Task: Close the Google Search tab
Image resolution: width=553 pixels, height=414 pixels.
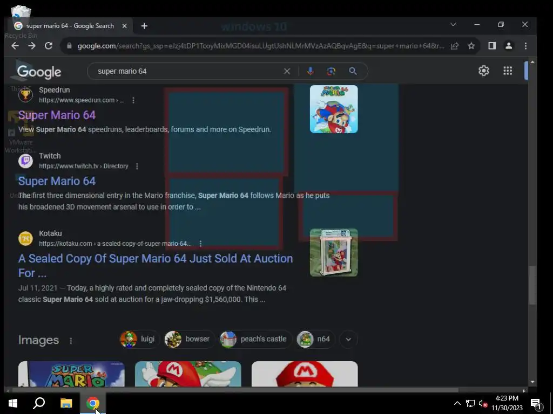Action: (124, 26)
